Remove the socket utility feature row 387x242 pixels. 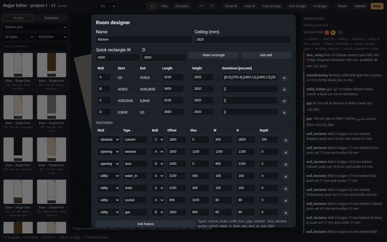pos(286,201)
